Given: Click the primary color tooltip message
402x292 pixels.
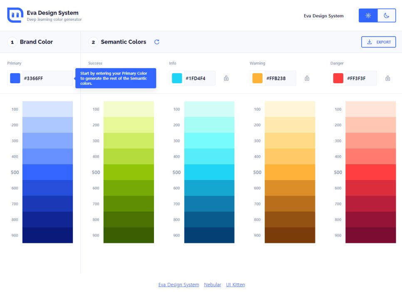Looking at the screenshot, I should point(116,78).
